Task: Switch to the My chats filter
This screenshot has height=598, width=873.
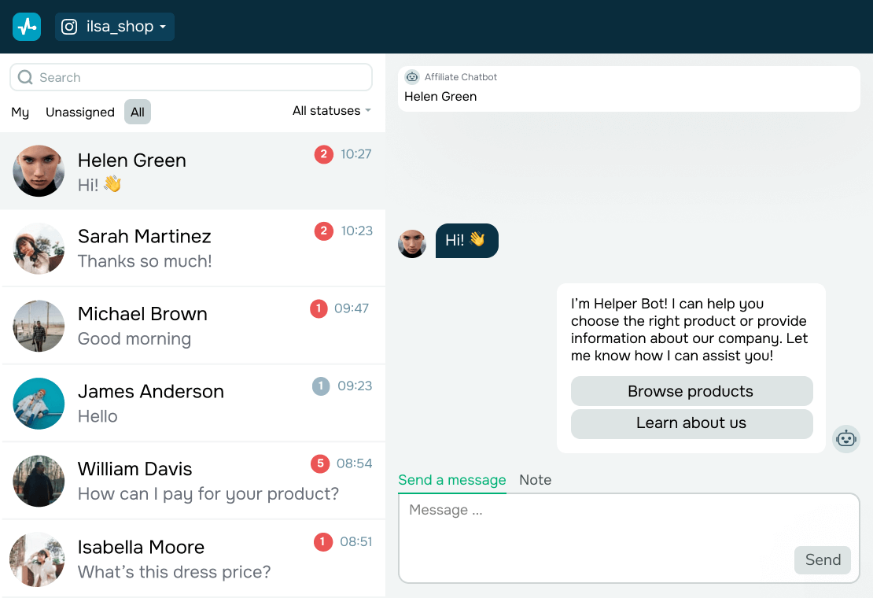Action: [20, 112]
